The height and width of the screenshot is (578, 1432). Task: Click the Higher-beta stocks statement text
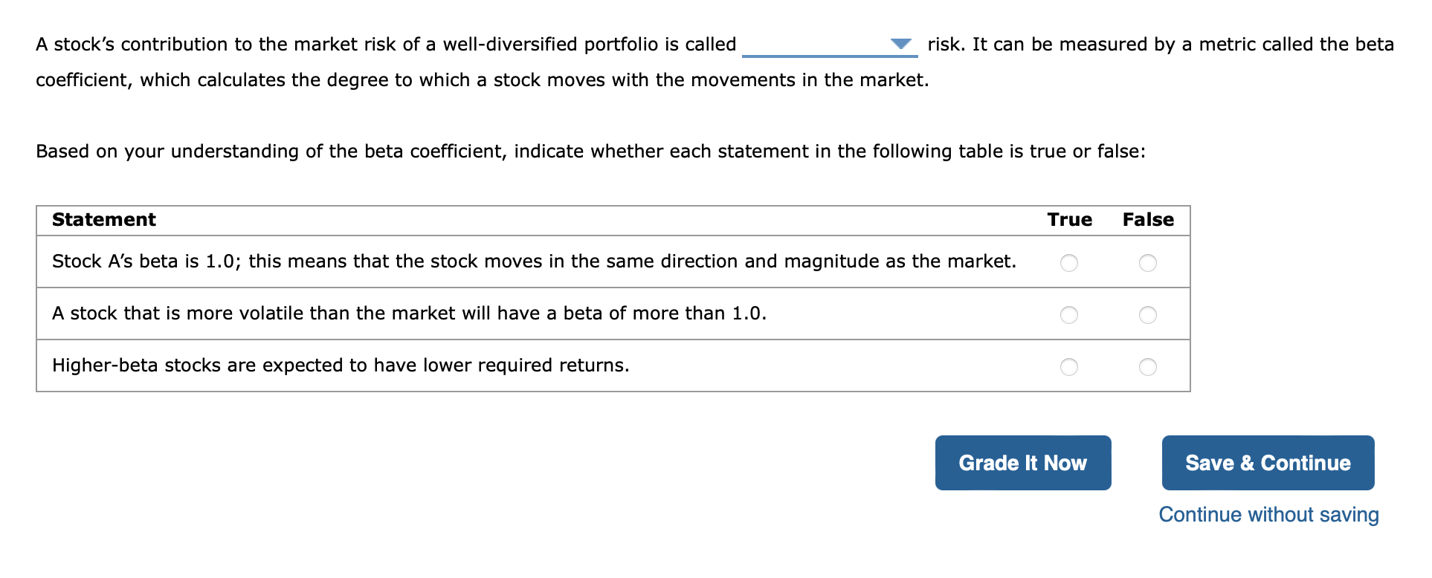point(341,366)
